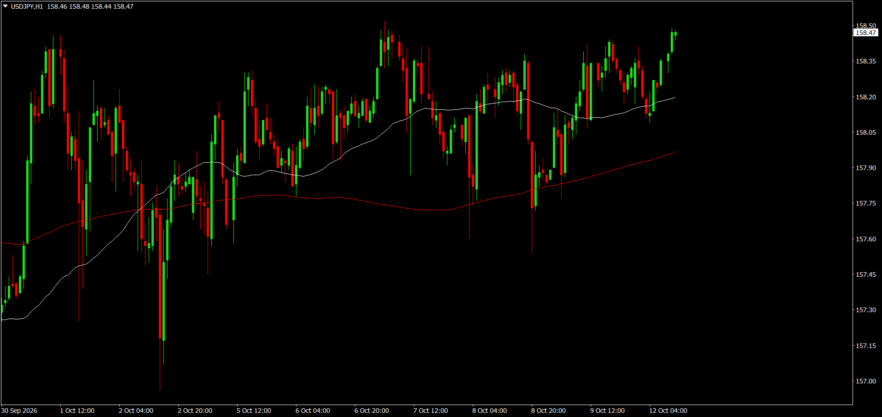Screen dimensions: 882x417
Task: Click the 157.60 price scale label
Action: click(x=866, y=239)
